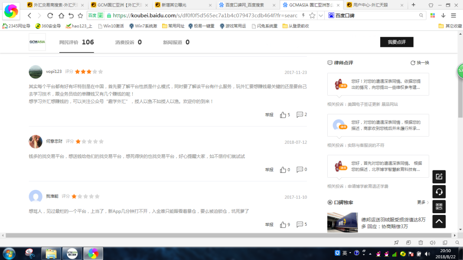The image size is (463, 260).
Task: Click 举报 on 我谁能's review
Action: [269, 225]
